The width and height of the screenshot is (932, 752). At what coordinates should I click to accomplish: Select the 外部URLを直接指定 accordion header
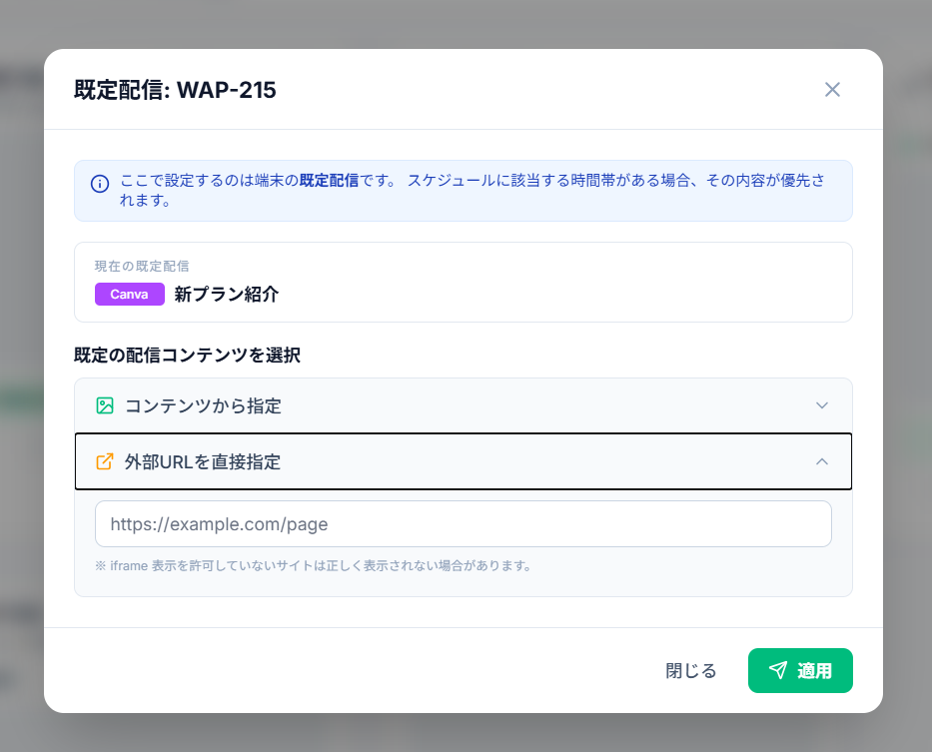pyautogui.click(x=464, y=461)
